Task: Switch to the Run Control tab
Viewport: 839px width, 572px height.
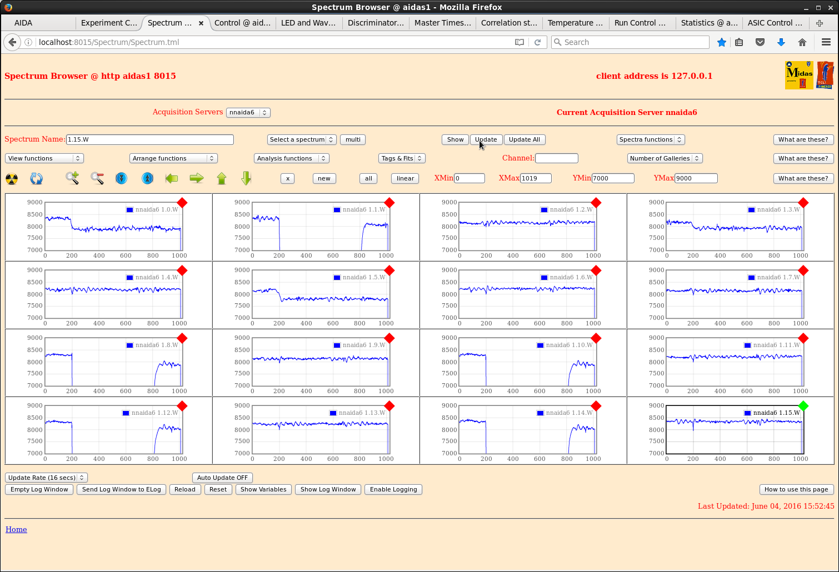Action: point(642,23)
